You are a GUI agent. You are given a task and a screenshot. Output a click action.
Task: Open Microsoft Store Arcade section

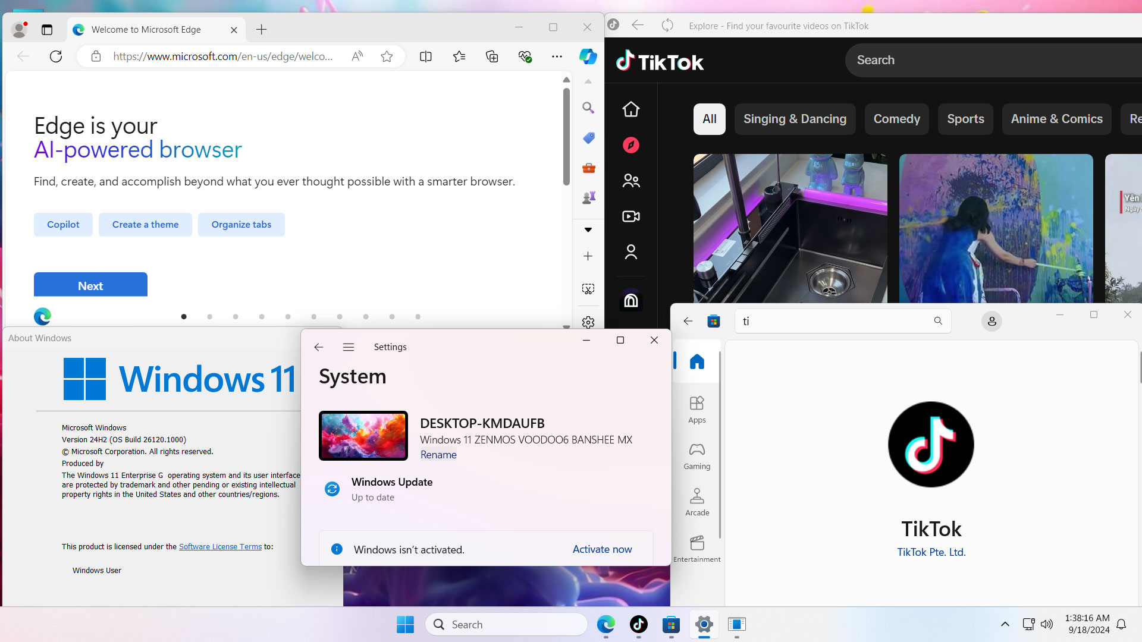697,502
